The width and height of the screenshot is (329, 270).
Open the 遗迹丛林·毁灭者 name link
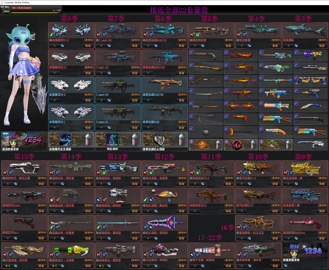(63, 178)
